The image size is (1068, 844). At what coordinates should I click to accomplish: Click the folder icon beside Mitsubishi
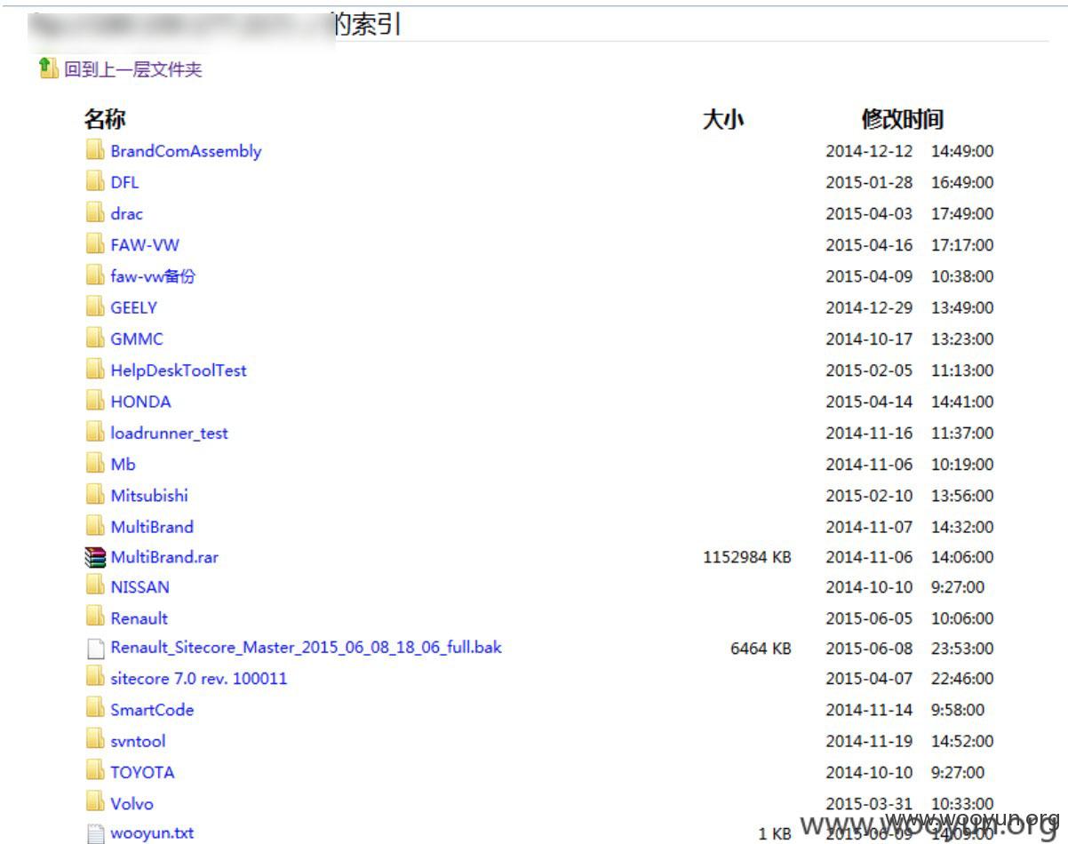(x=95, y=494)
